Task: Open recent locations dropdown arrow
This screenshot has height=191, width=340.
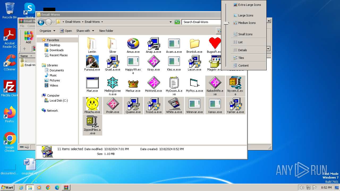Action: [54, 22]
